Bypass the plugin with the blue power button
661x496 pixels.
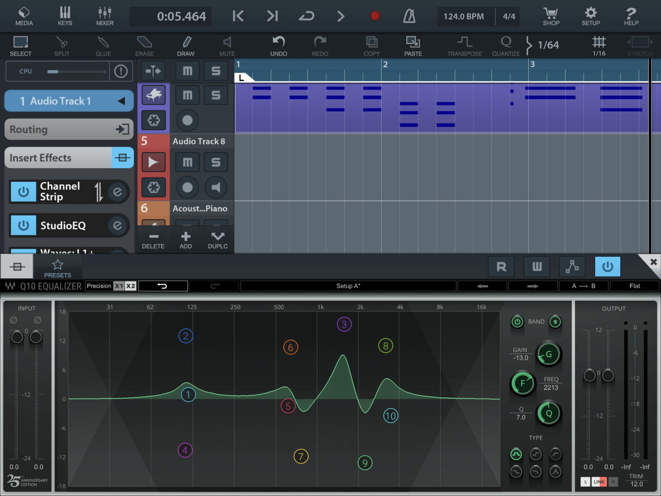point(608,267)
